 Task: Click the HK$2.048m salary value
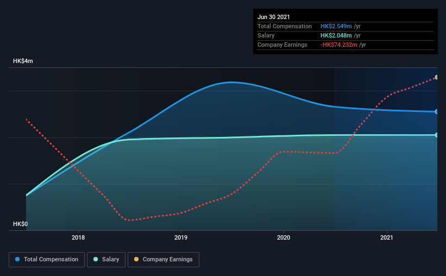point(336,35)
